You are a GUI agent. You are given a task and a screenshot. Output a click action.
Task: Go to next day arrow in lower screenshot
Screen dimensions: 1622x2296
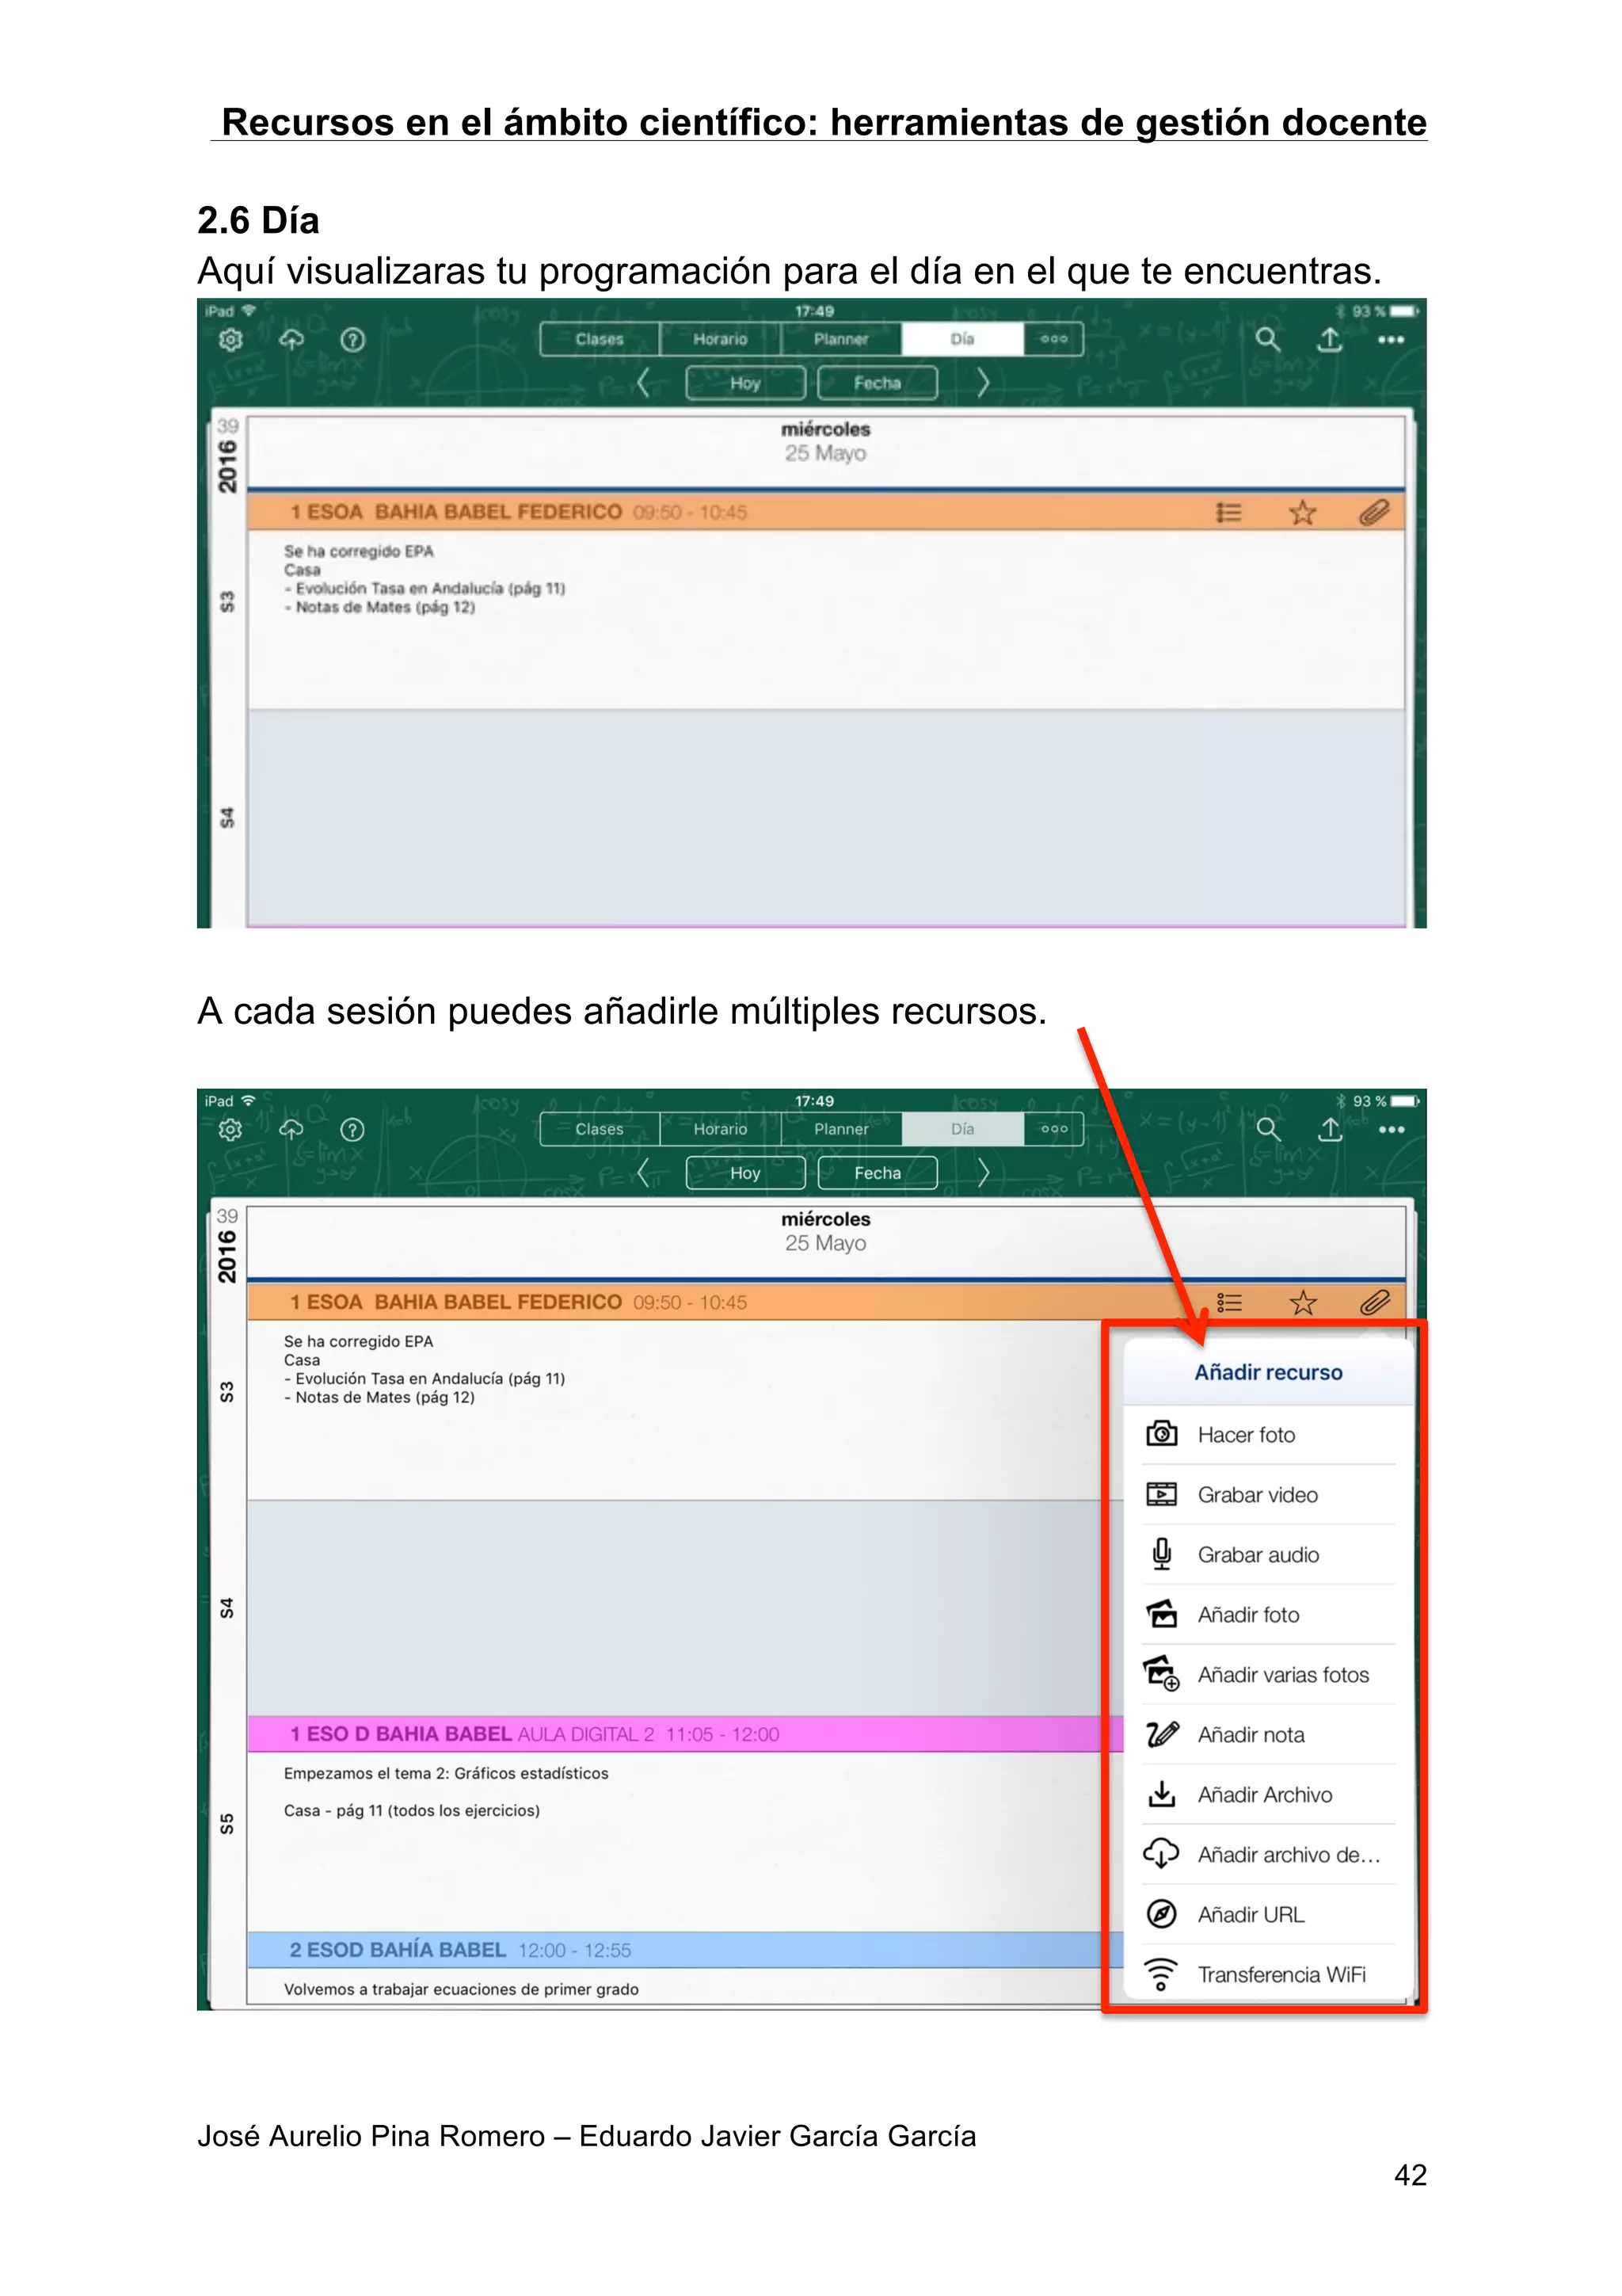click(982, 1173)
